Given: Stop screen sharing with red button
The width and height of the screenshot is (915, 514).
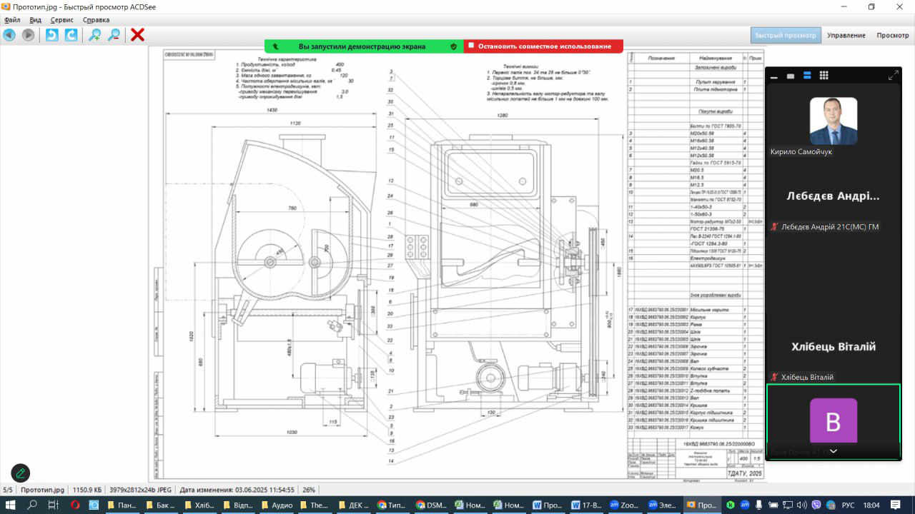Looking at the screenshot, I should coord(543,46).
